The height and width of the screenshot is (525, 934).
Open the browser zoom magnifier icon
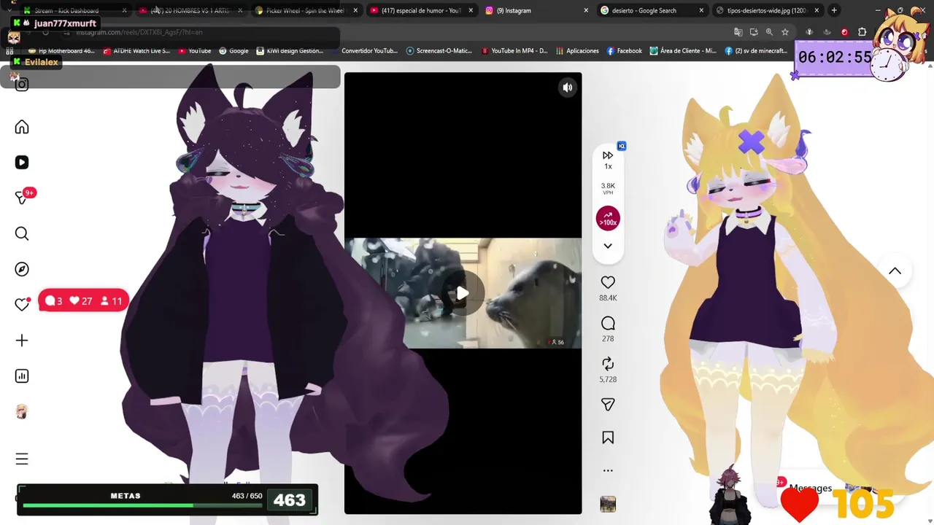coord(769,32)
